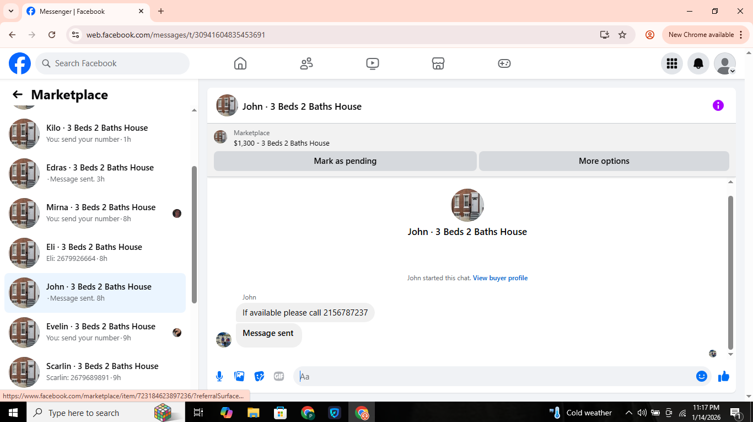Select the Messenger | Facebook tab

pyautogui.click(x=85, y=11)
